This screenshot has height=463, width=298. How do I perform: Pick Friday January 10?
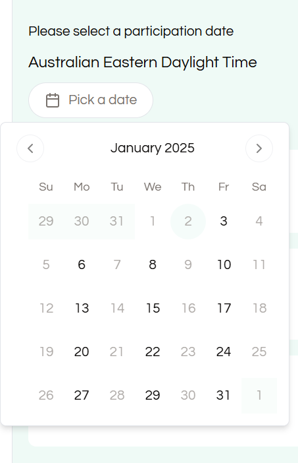coord(224,265)
